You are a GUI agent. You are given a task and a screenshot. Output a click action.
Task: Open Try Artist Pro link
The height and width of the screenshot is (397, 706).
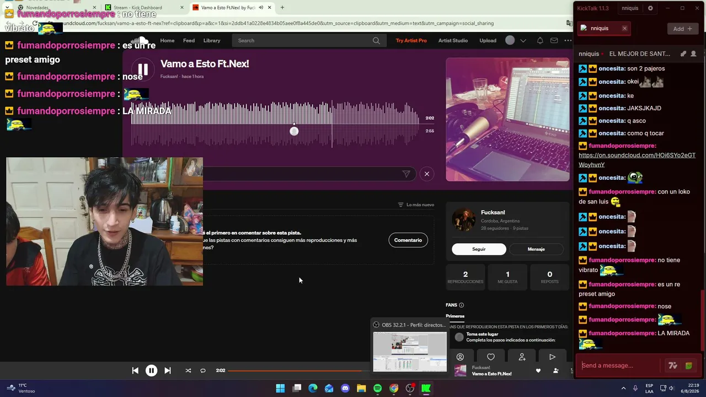(411, 40)
